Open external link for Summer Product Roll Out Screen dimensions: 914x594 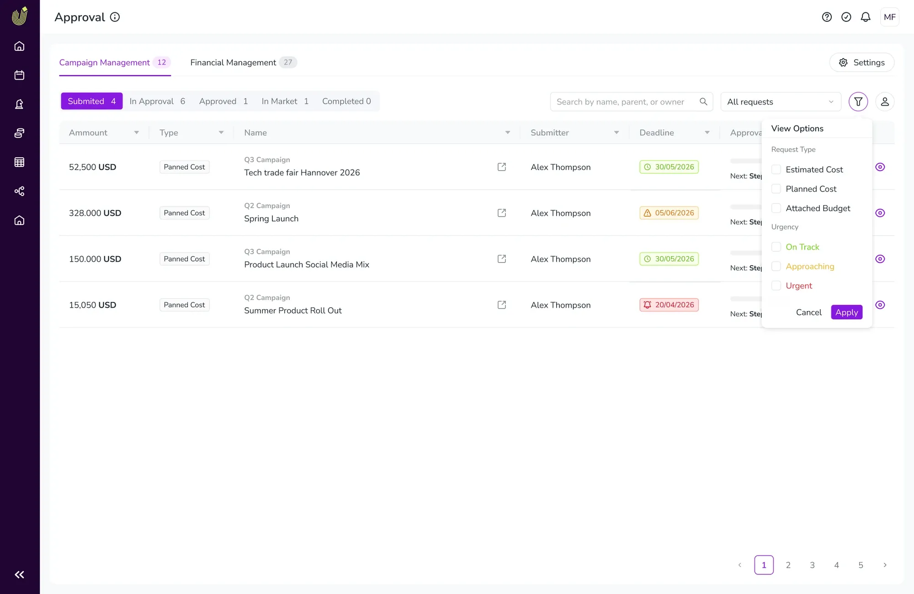[x=502, y=305]
